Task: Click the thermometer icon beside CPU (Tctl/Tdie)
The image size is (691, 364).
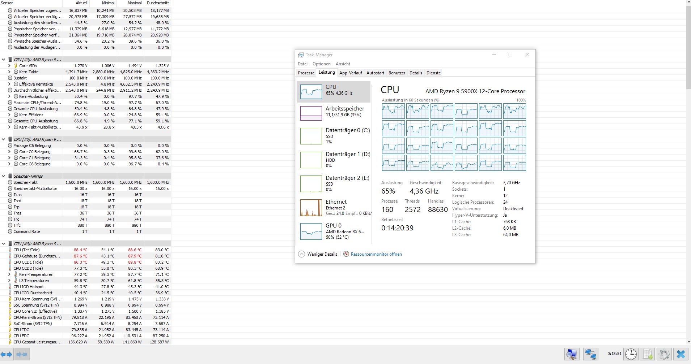Action: 10,250
